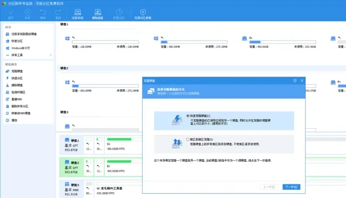Click the pie-chart allocate space toolbar icon
346x198 pixels.
[119, 12]
